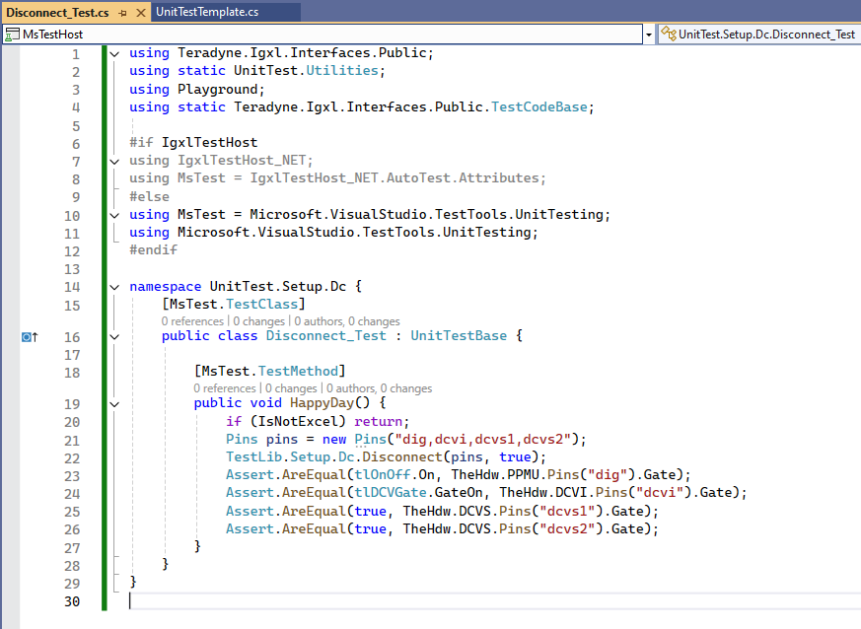Click the Utilities identifier on line 2
The height and width of the screenshot is (629, 861).
point(342,71)
